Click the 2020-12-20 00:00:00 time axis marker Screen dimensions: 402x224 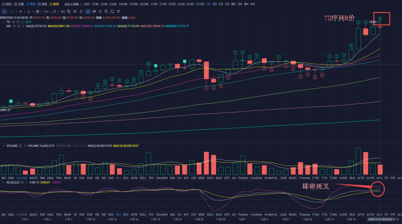click(x=380, y=220)
